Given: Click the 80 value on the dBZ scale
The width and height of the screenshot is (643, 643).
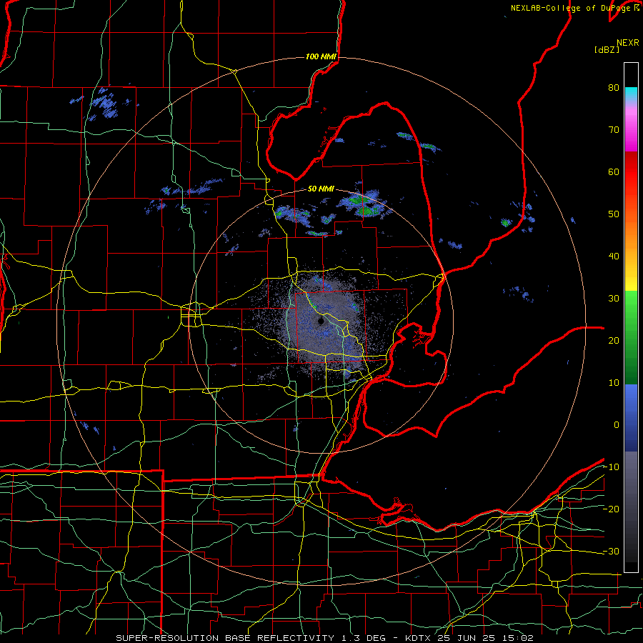Looking at the screenshot, I should coord(614,87).
